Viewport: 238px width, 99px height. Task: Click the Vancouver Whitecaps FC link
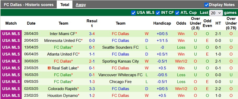120,75
